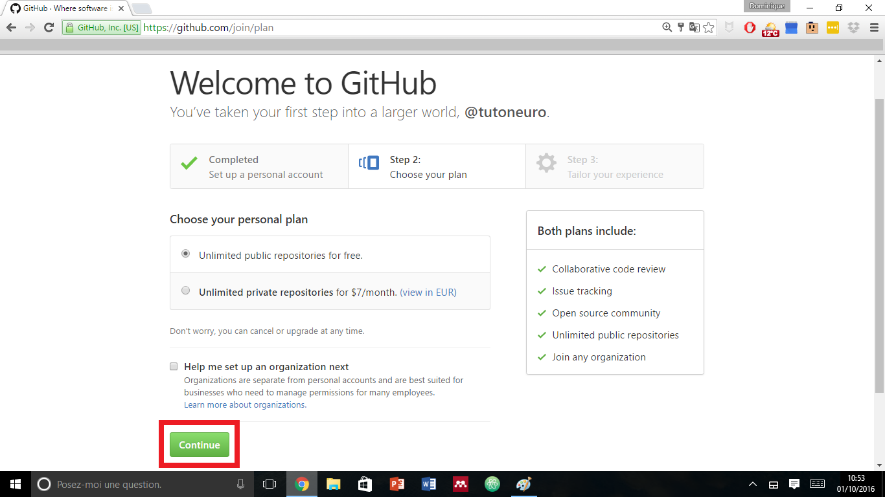Click the Cortana search box 'Posez-moi une question'
Image resolution: width=885 pixels, height=497 pixels.
[x=143, y=484]
